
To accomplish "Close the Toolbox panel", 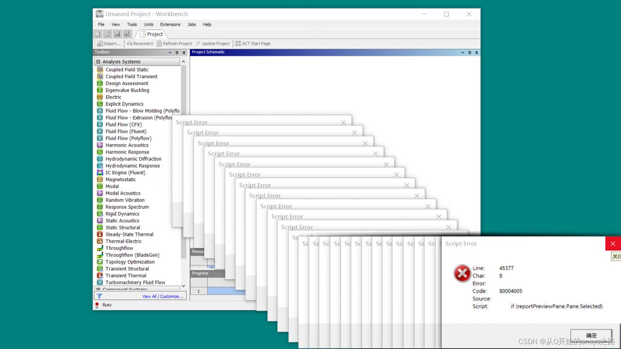I will pos(184,52).
